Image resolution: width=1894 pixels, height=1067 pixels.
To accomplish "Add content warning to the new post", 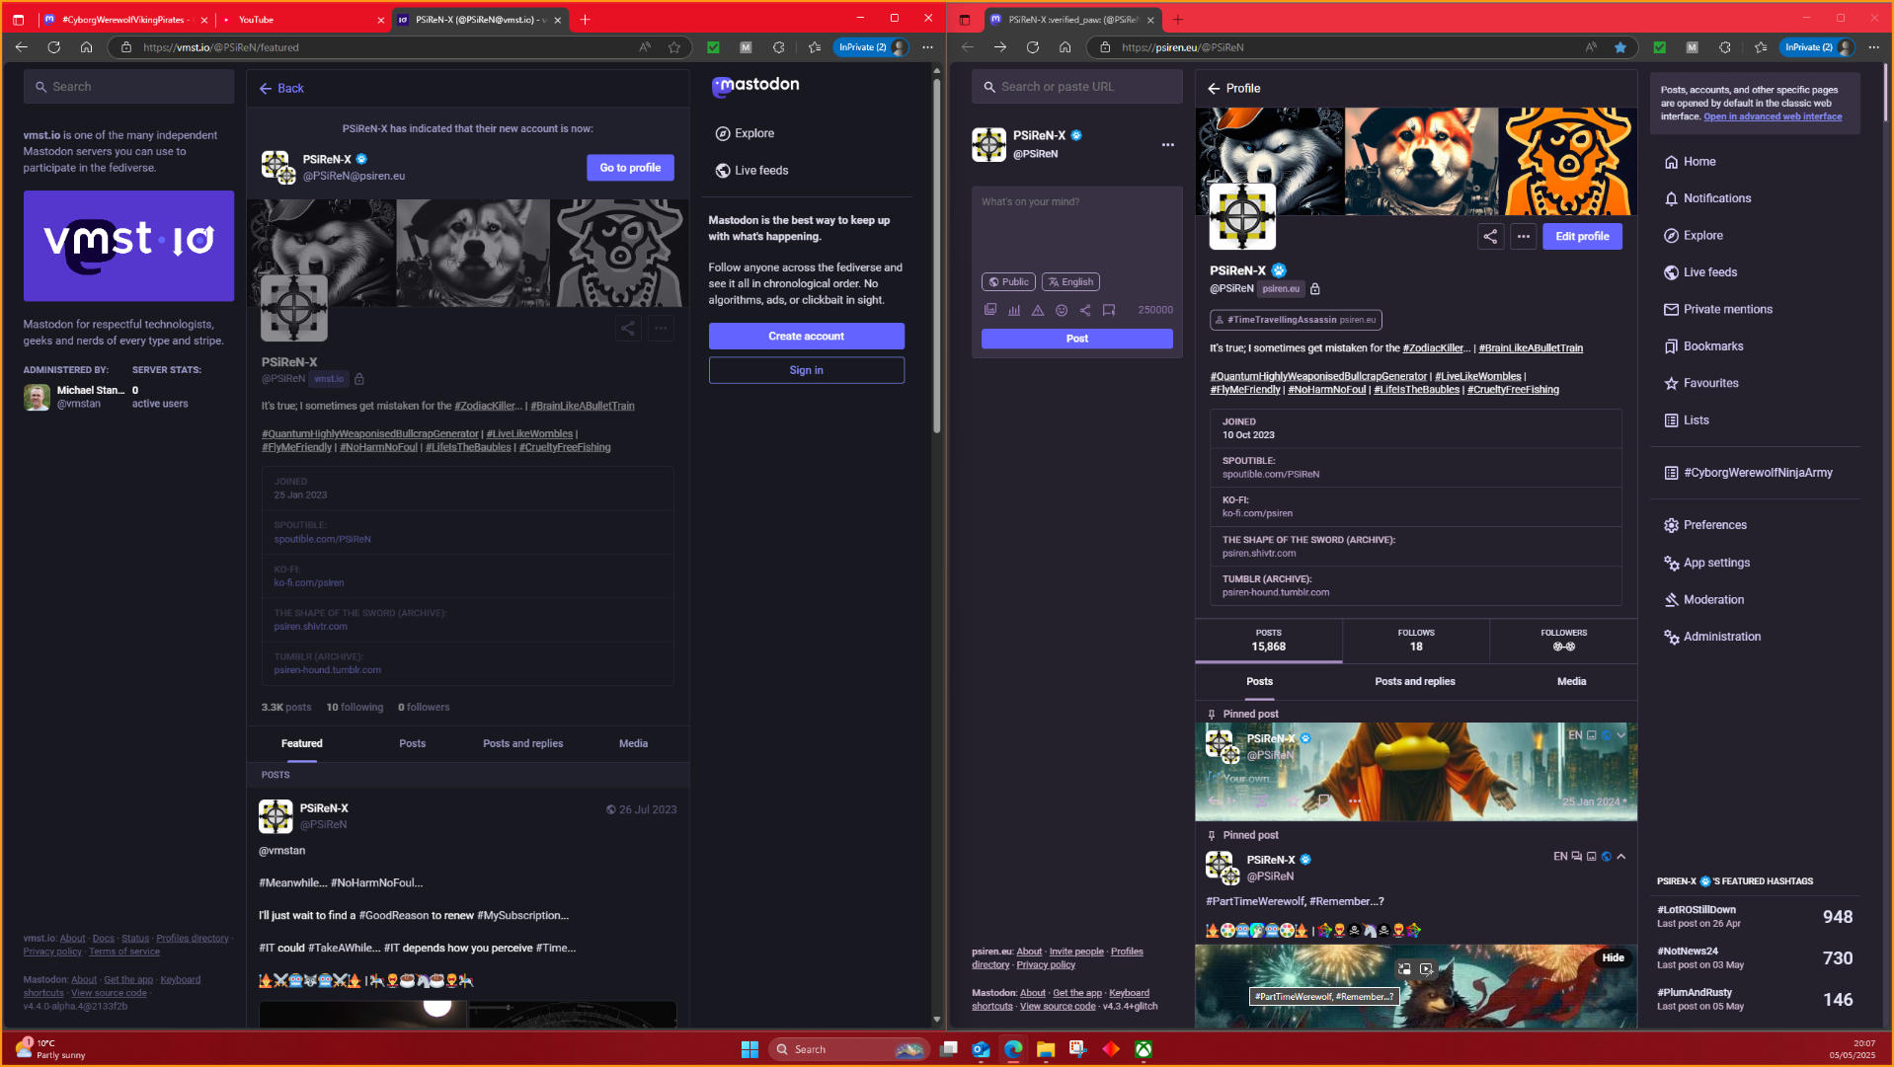I will [x=1038, y=310].
